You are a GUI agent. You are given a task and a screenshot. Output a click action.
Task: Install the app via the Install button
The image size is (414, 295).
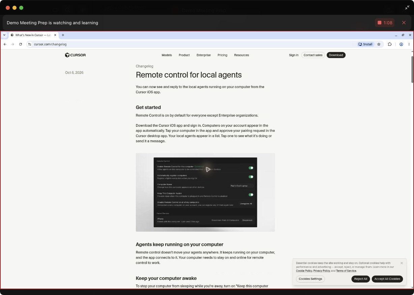point(365,44)
